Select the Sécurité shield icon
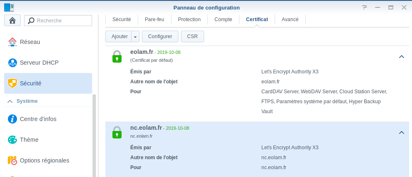 pos(12,83)
